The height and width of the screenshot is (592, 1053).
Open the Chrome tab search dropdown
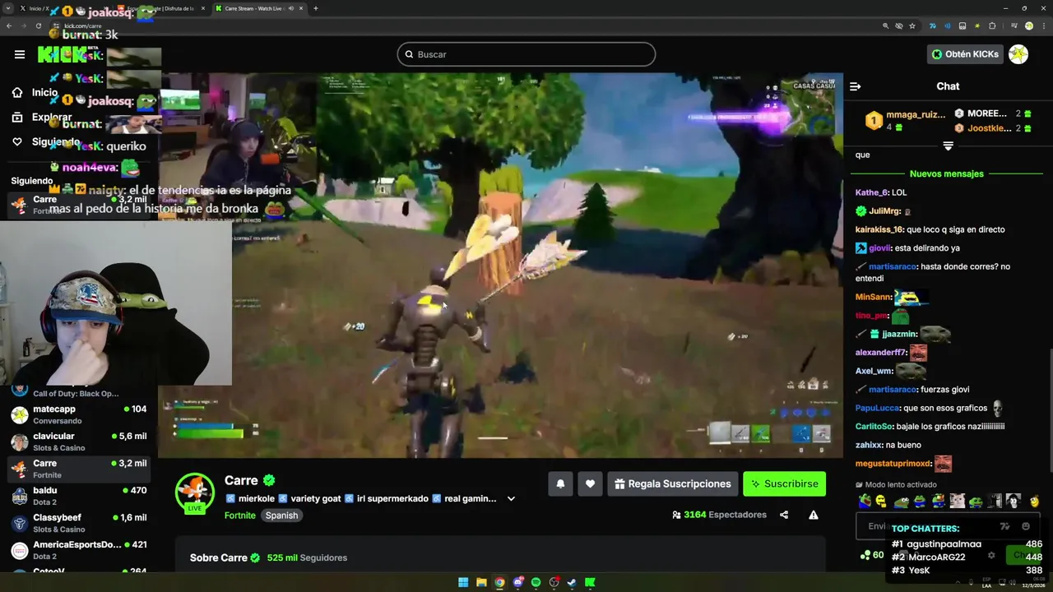tap(8, 8)
